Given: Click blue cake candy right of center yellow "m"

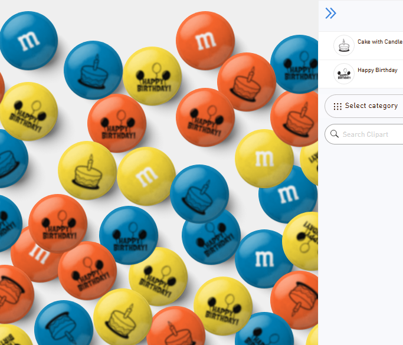Looking at the screenshot, I should click(199, 193).
